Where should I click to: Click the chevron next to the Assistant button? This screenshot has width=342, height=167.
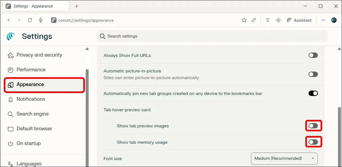pos(323,20)
